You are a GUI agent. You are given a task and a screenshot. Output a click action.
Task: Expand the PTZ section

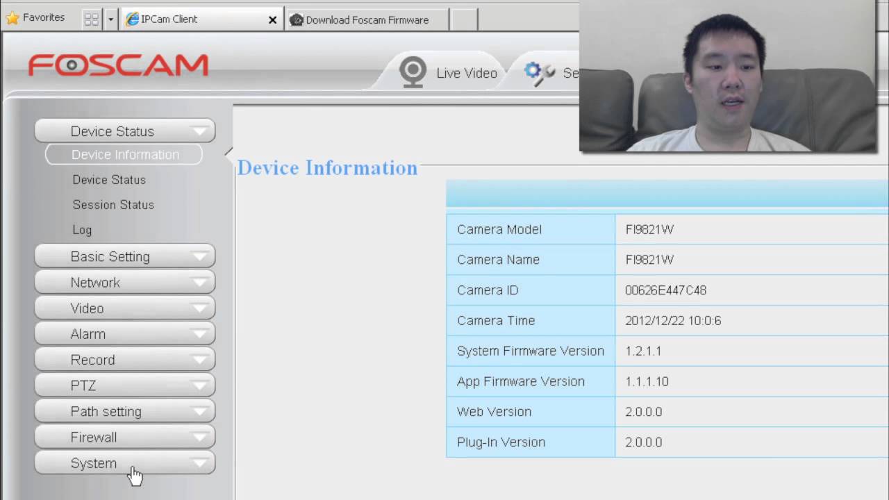click(x=125, y=385)
